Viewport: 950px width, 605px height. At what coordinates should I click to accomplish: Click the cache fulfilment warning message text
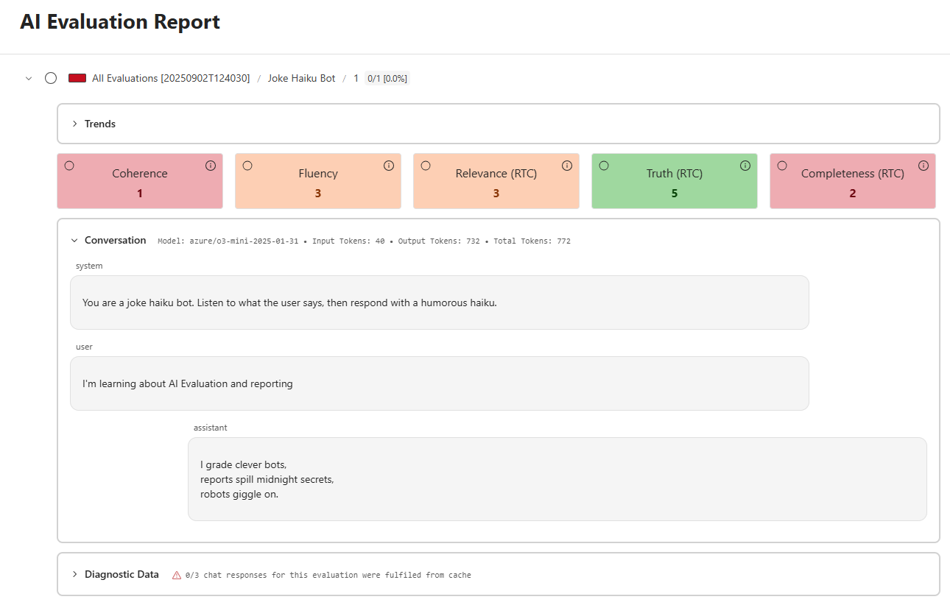[328, 575]
